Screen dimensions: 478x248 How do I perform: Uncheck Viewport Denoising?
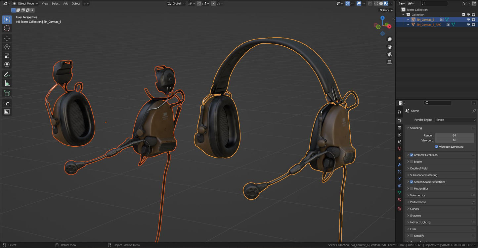(x=437, y=147)
